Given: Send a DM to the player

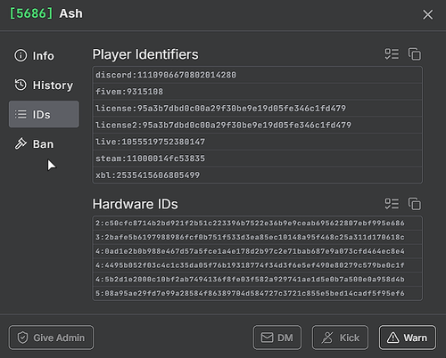Looking at the screenshot, I should [x=277, y=338].
